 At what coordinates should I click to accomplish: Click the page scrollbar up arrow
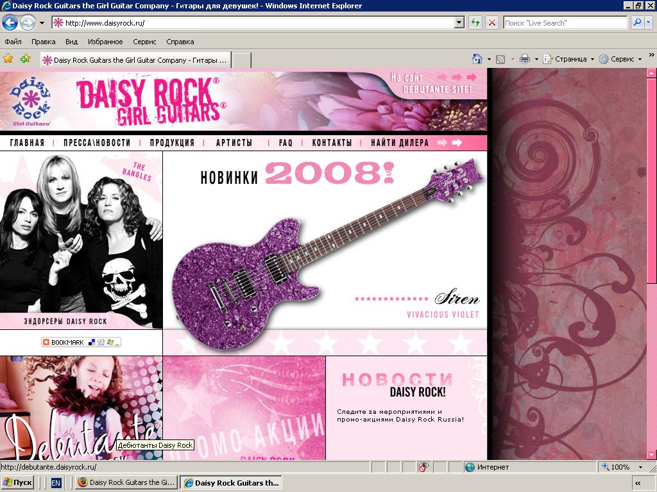coord(652,73)
